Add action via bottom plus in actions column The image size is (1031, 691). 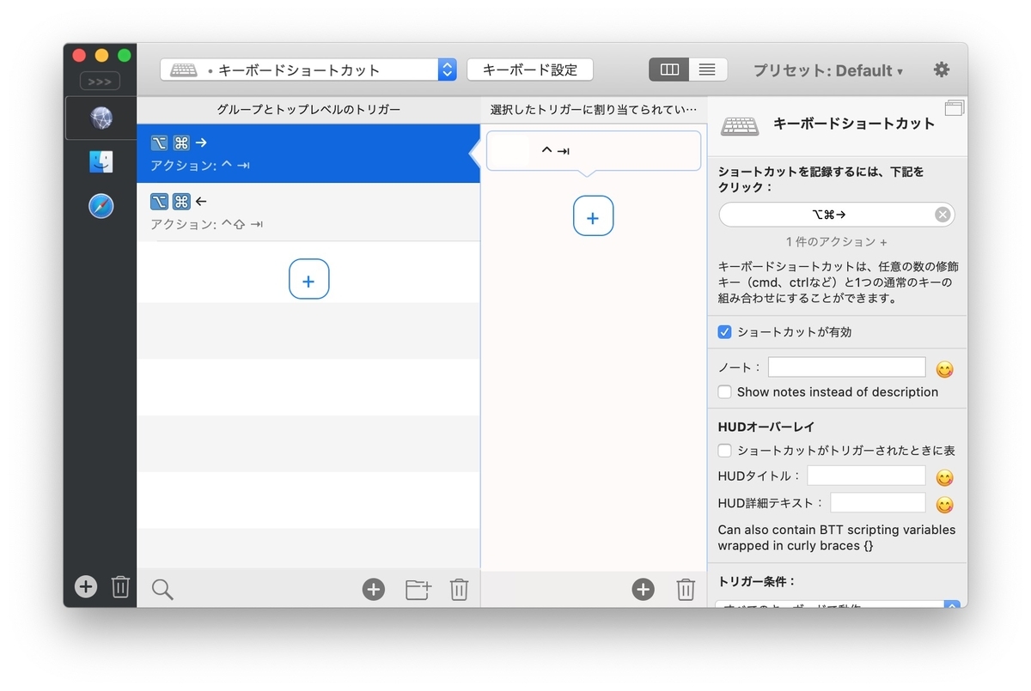pos(644,589)
